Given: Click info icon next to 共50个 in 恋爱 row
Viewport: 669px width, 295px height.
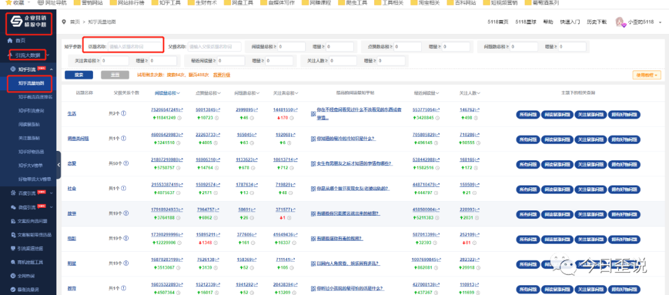Looking at the screenshot, I should (126, 163).
